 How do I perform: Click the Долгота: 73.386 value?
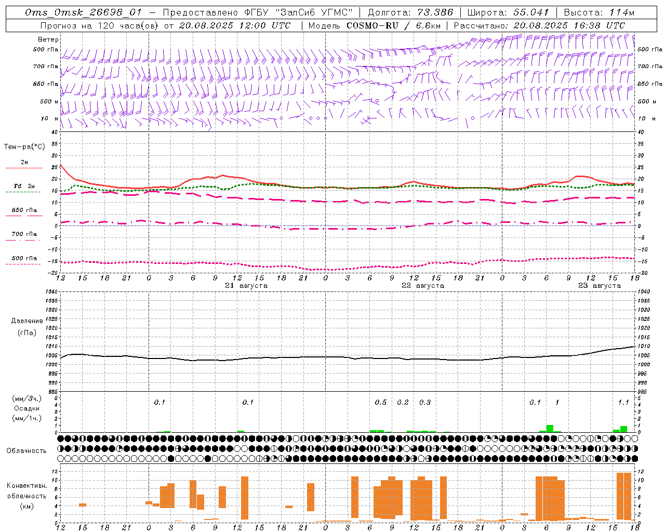tap(410, 12)
